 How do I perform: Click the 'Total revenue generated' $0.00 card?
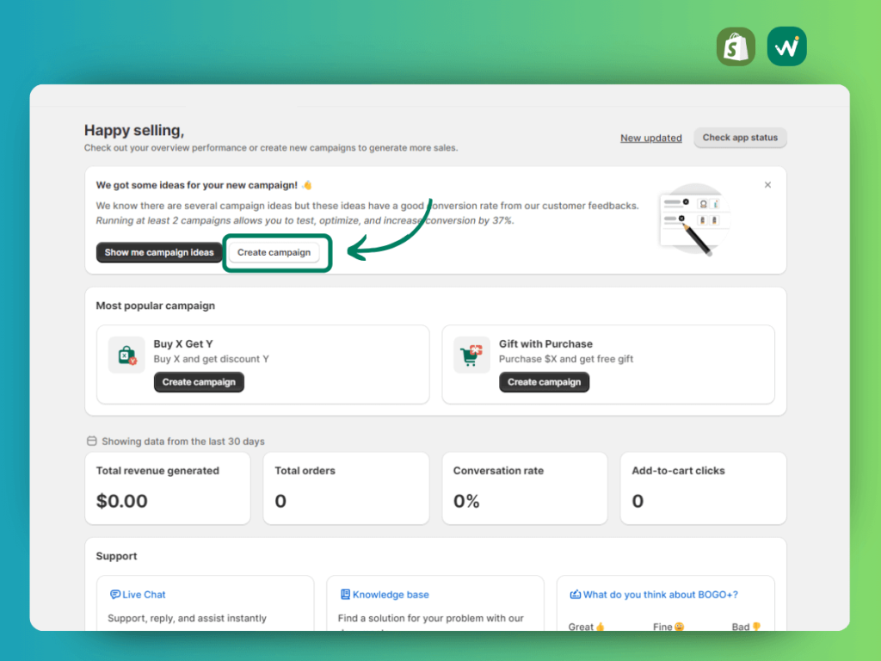pos(168,488)
